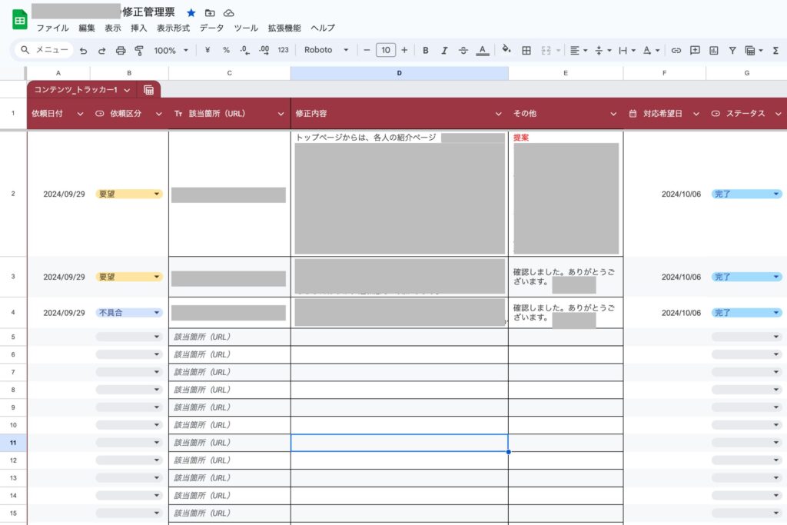The image size is (787, 525).
Task: Star this spreadsheet document
Action: 191,13
